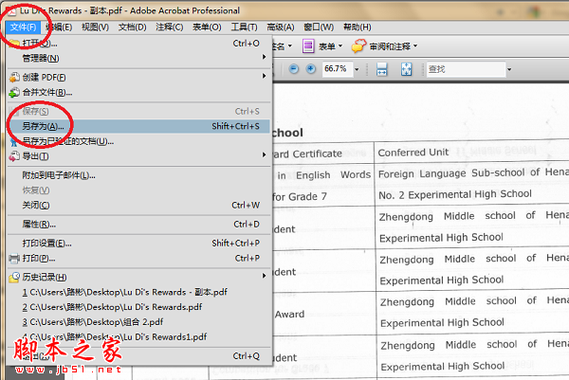
Task: Open the 帮助(H) menu
Action: point(358,27)
